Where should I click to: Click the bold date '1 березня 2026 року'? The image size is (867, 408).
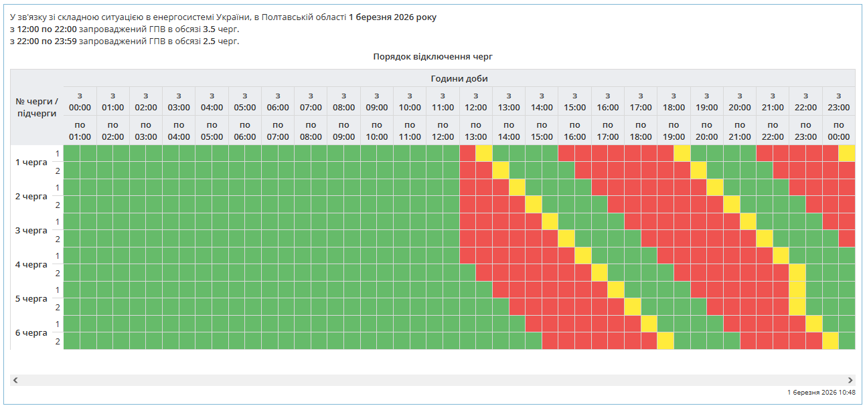(x=392, y=17)
